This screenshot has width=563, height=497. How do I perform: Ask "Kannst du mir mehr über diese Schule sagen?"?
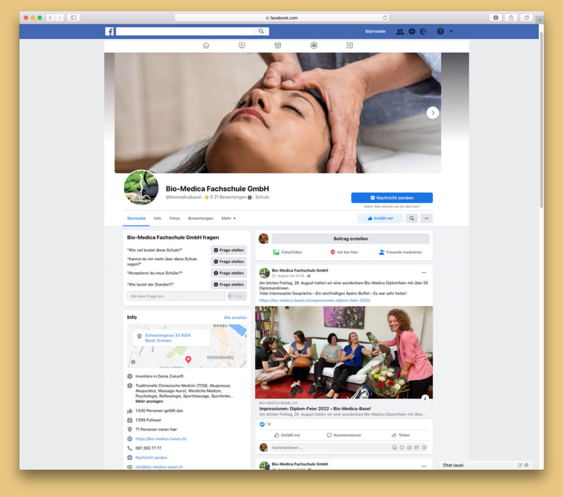tap(228, 261)
